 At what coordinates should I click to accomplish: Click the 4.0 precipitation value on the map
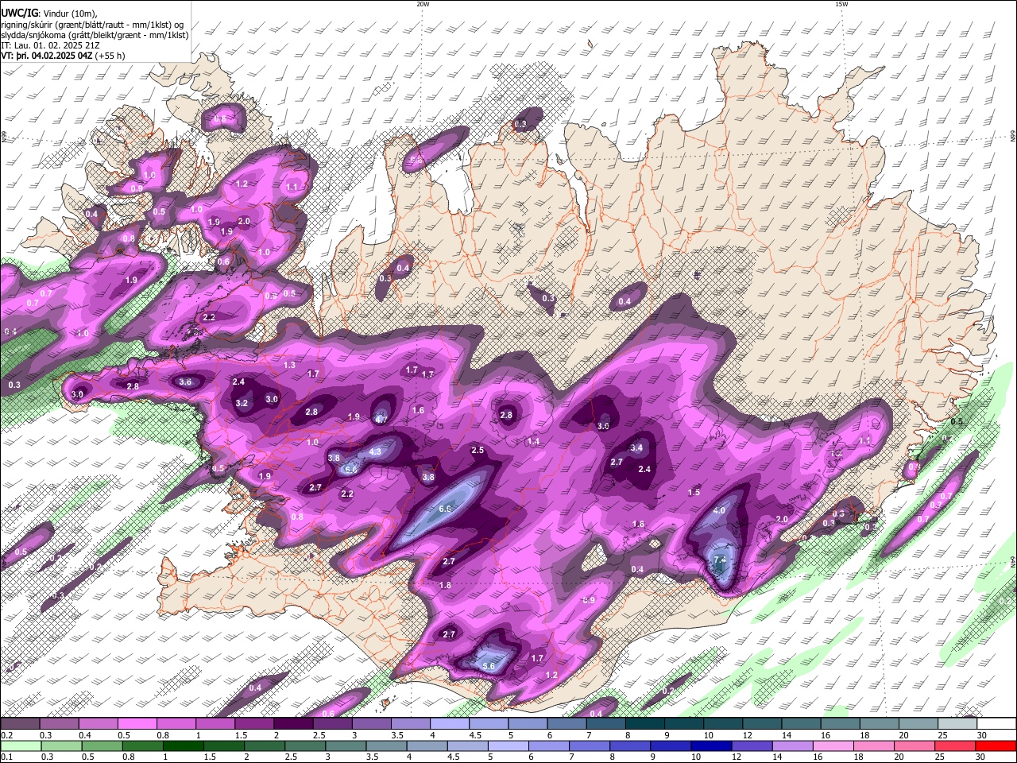pyautogui.click(x=719, y=510)
